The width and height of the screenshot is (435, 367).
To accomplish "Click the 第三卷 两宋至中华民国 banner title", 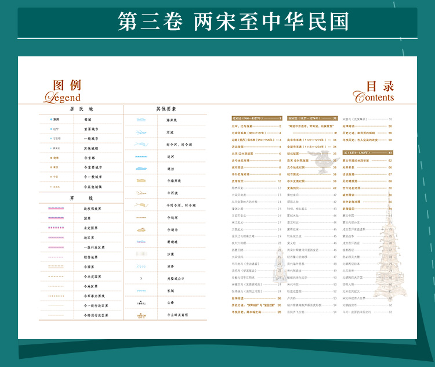I will (x=233, y=21).
